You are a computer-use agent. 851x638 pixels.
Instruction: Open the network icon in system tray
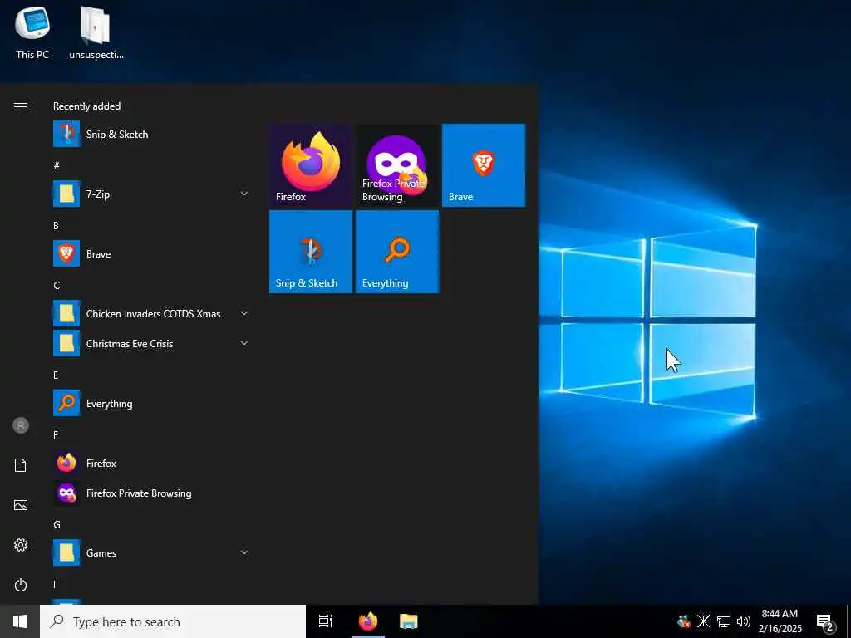point(724,621)
